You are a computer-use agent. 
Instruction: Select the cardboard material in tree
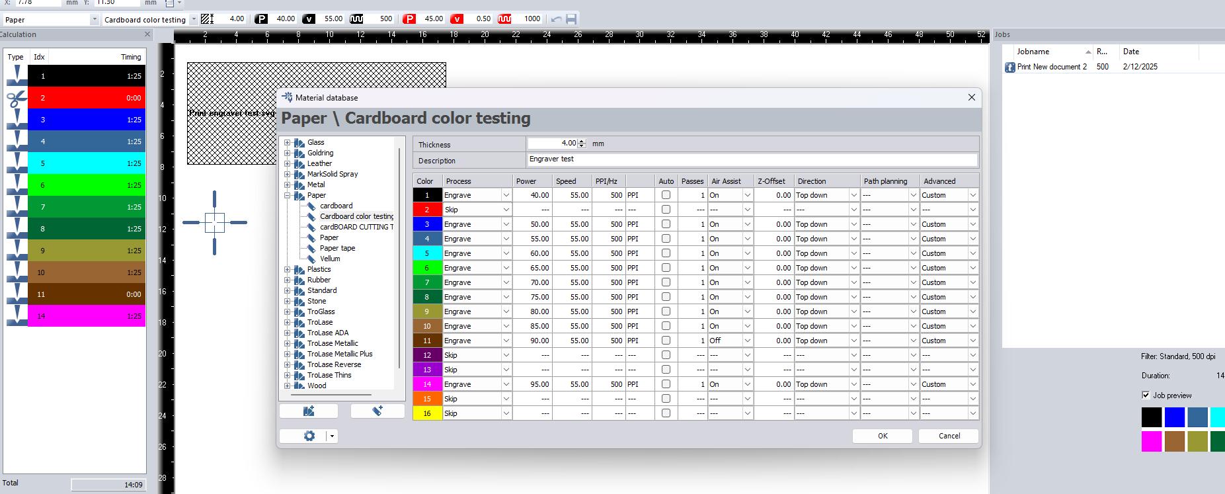pyautogui.click(x=336, y=206)
